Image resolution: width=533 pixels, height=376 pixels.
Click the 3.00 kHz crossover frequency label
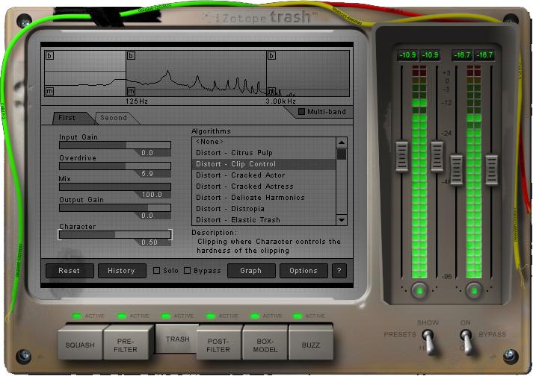point(281,101)
